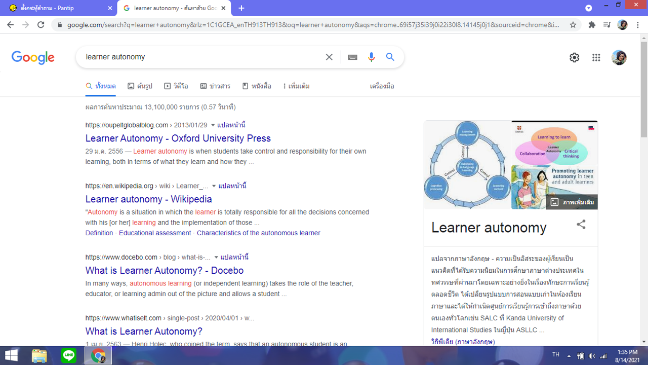Expand options arrow for docebo.com result

click(216, 258)
